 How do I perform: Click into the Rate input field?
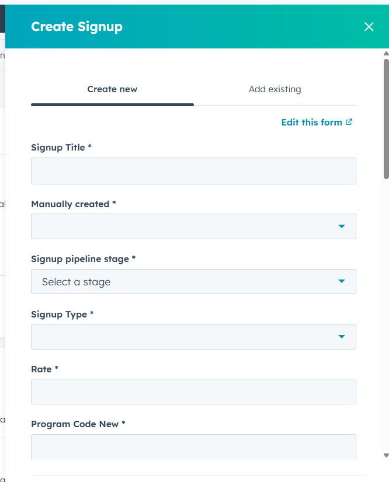[193, 392]
